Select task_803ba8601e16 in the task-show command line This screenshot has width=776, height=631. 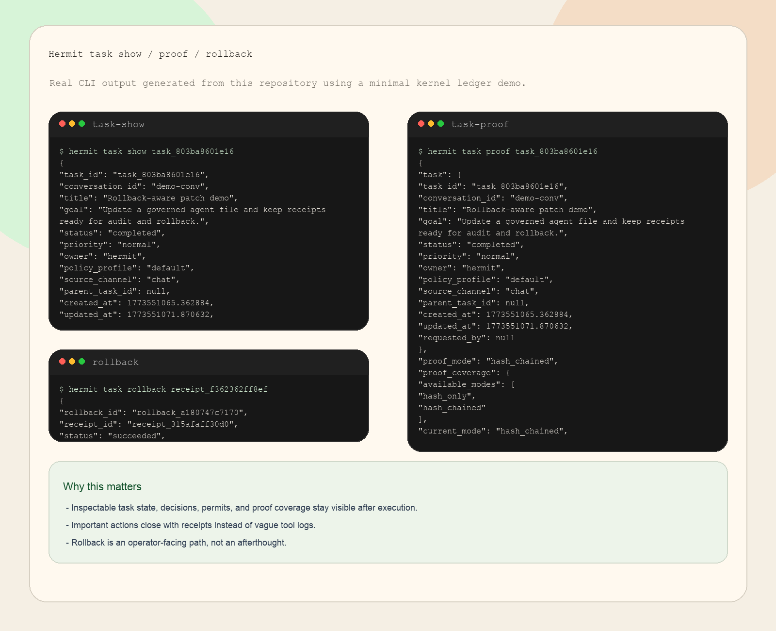[x=193, y=151]
